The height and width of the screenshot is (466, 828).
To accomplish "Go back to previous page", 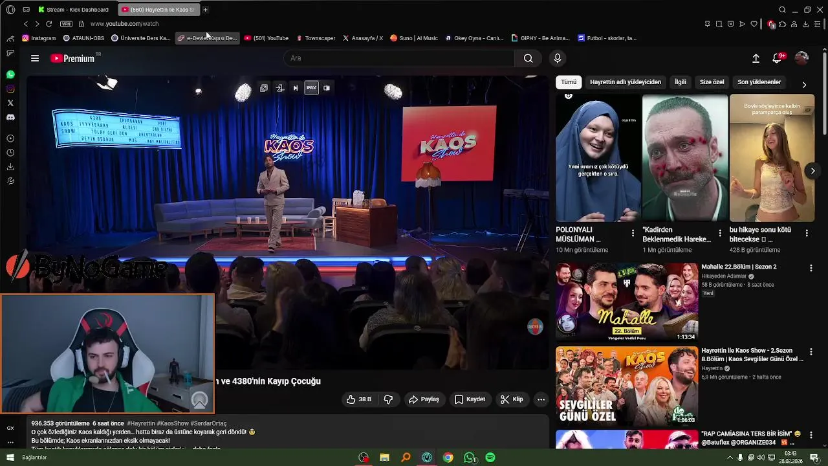I will [x=26, y=24].
